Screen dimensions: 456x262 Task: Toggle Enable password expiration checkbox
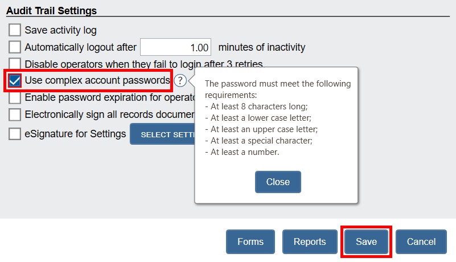[15, 97]
